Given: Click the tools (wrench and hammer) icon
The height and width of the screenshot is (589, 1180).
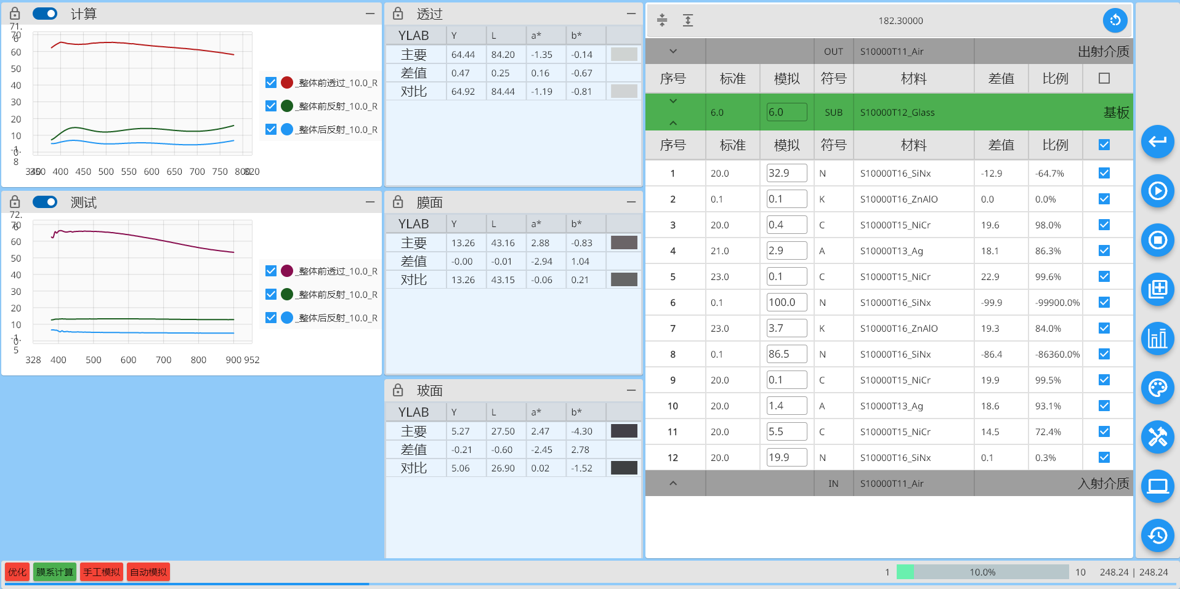Looking at the screenshot, I should pos(1158,438).
